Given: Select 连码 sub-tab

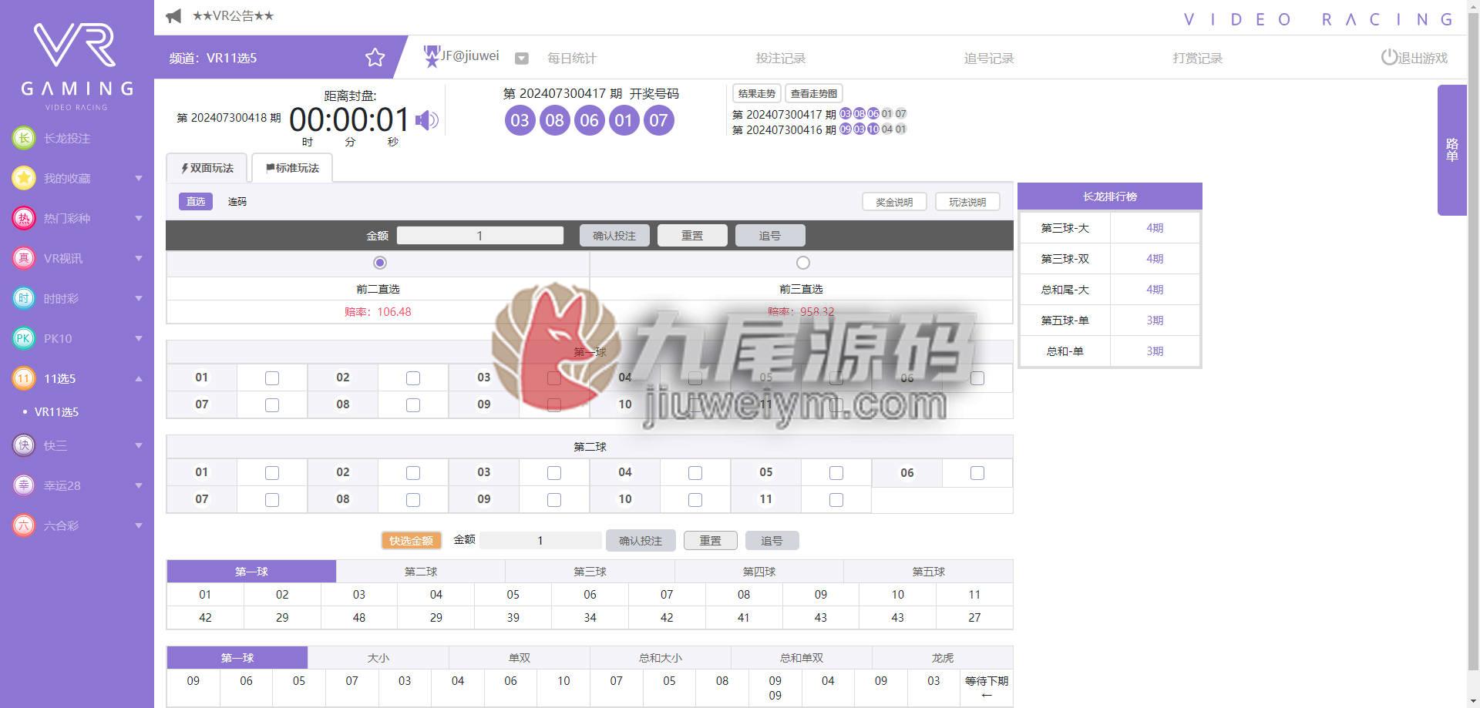Looking at the screenshot, I should pos(237,202).
